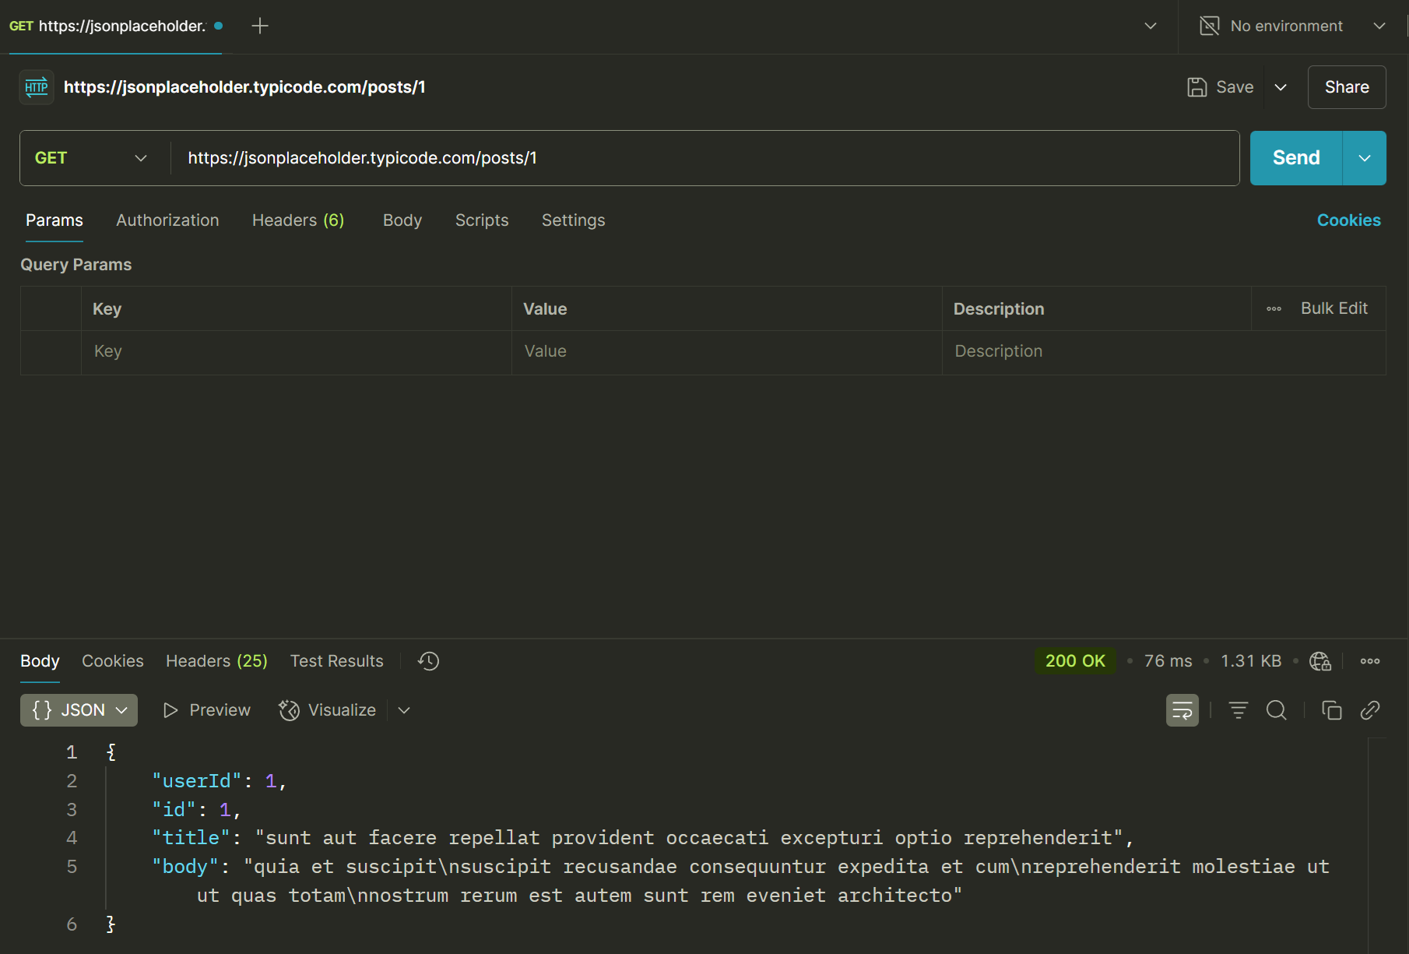Click the Share button
Image resolution: width=1409 pixels, height=954 pixels.
1347,87
